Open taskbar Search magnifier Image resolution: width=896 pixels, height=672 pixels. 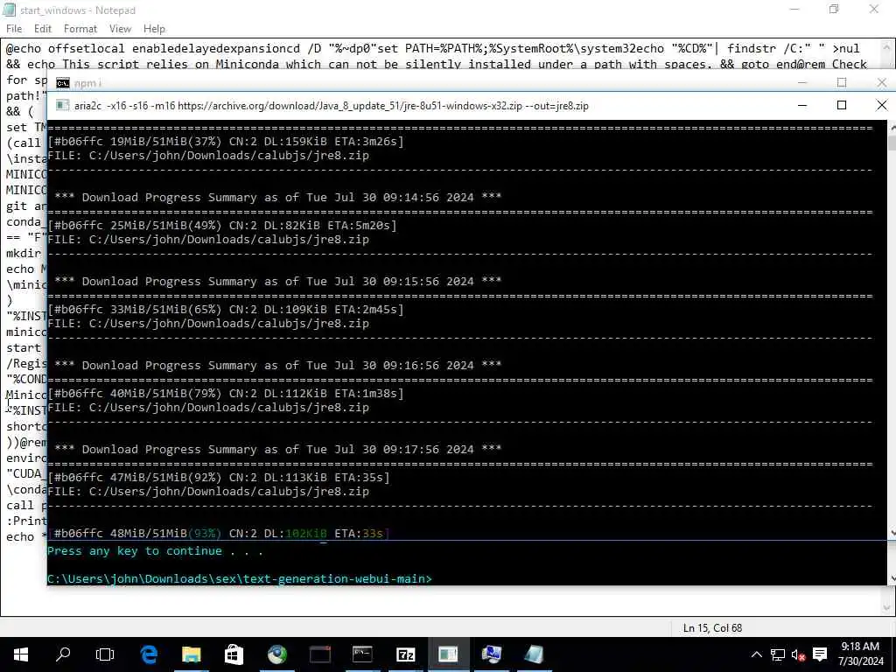click(63, 654)
